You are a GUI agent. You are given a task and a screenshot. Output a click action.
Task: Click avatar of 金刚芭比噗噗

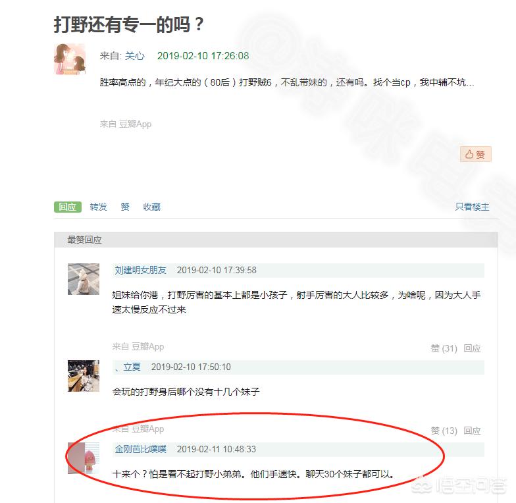(84, 458)
